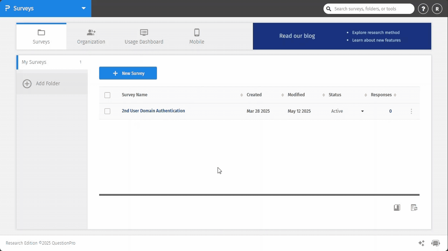
Task: Sort by Survey Name column arrows
Action: click(x=241, y=95)
